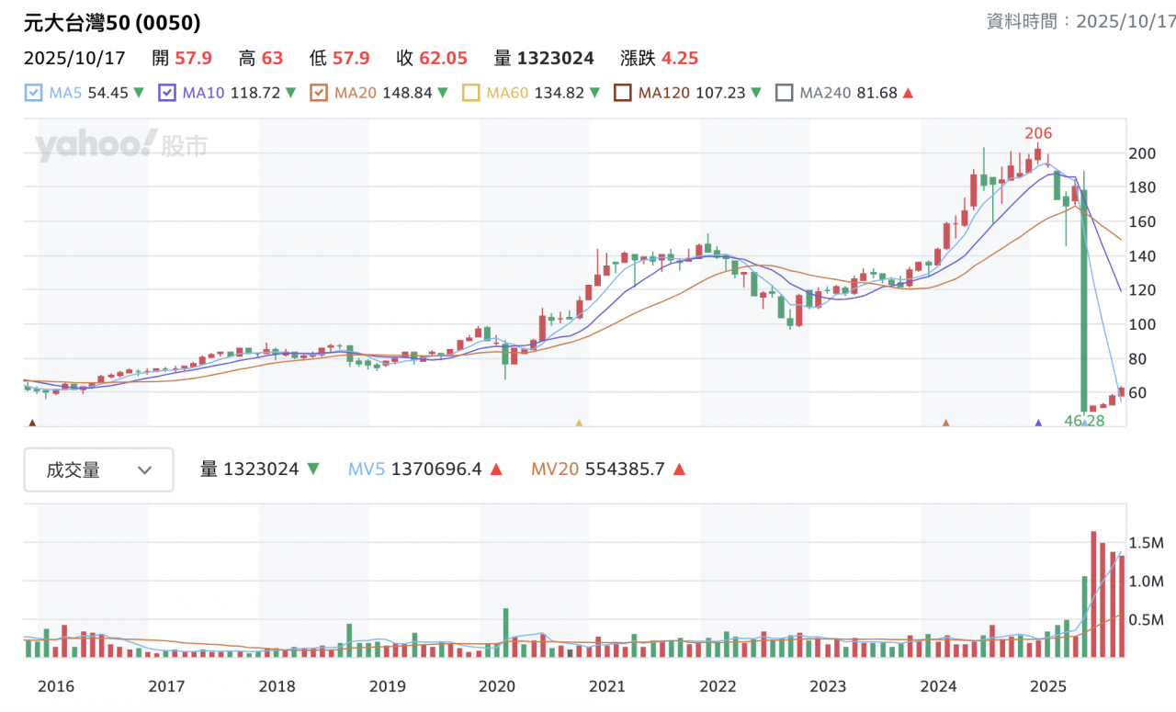Image resolution: width=1176 pixels, height=712 pixels.
Task: Click the red up arrow next to MV5
Action: point(496,469)
